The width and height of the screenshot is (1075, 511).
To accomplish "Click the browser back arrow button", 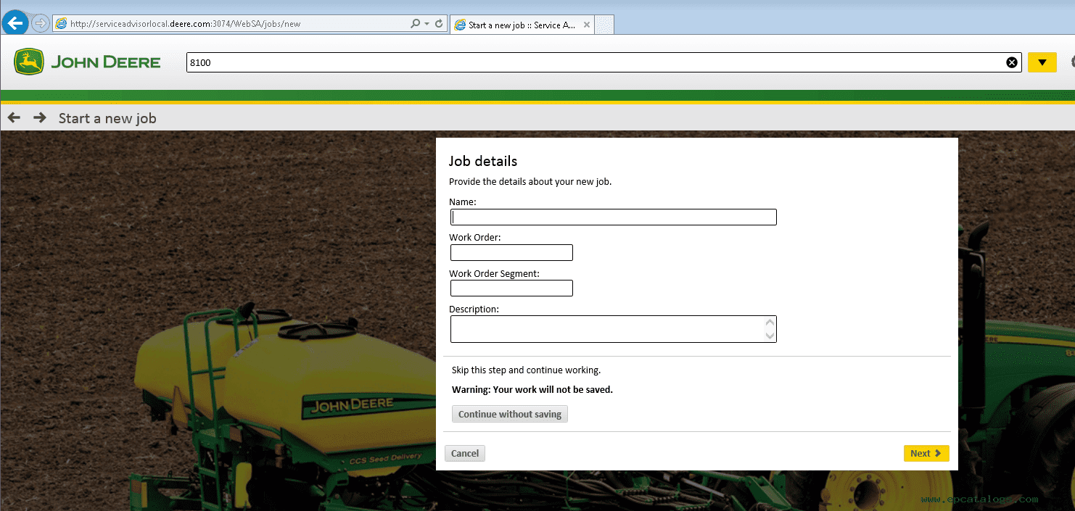I will click(x=15, y=23).
